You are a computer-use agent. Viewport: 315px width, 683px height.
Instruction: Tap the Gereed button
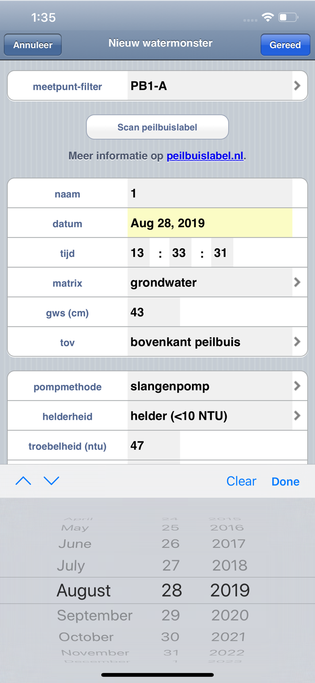(x=285, y=45)
